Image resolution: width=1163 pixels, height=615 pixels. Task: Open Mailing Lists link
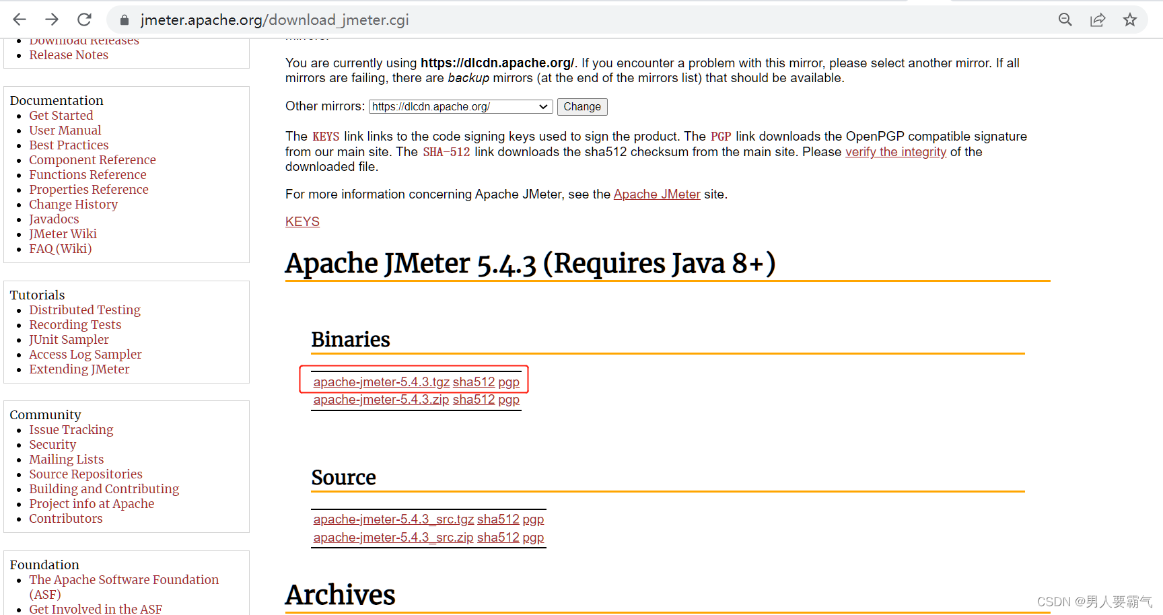click(x=67, y=460)
